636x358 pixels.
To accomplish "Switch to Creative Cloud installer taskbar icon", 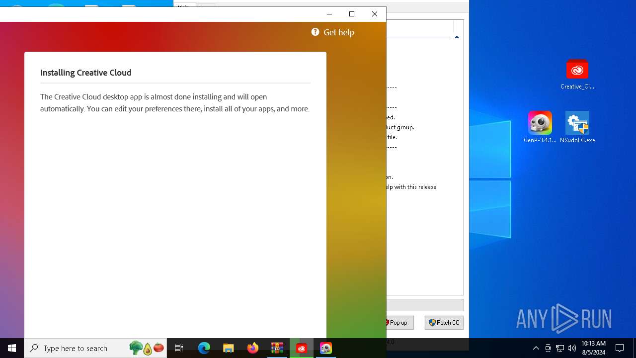I will (x=301, y=348).
